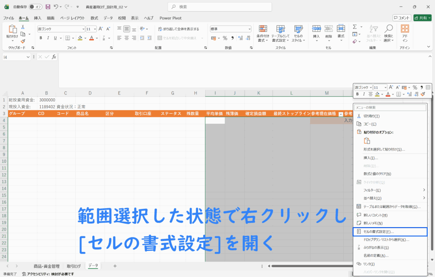This screenshot has width=435, height=277.
Task: Open the 標準 number format dropdown
Action: point(249,29)
